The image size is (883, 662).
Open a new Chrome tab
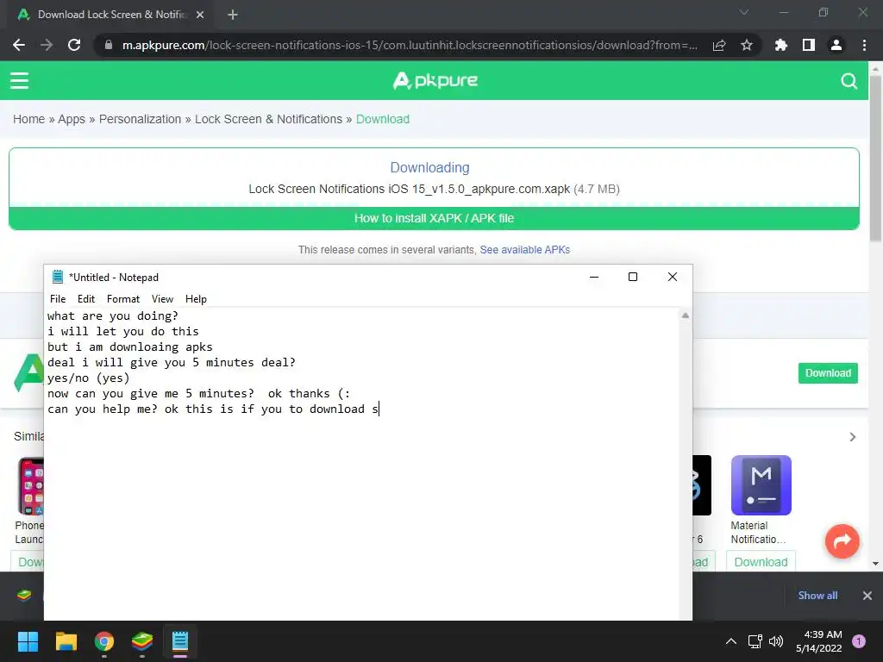tap(233, 15)
